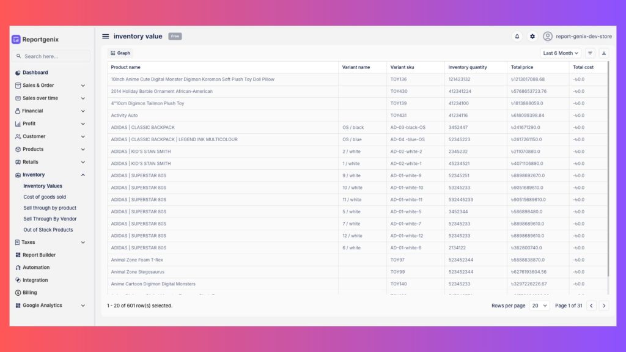Go to the previous page arrow
The height and width of the screenshot is (352, 626).
[x=591, y=306]
